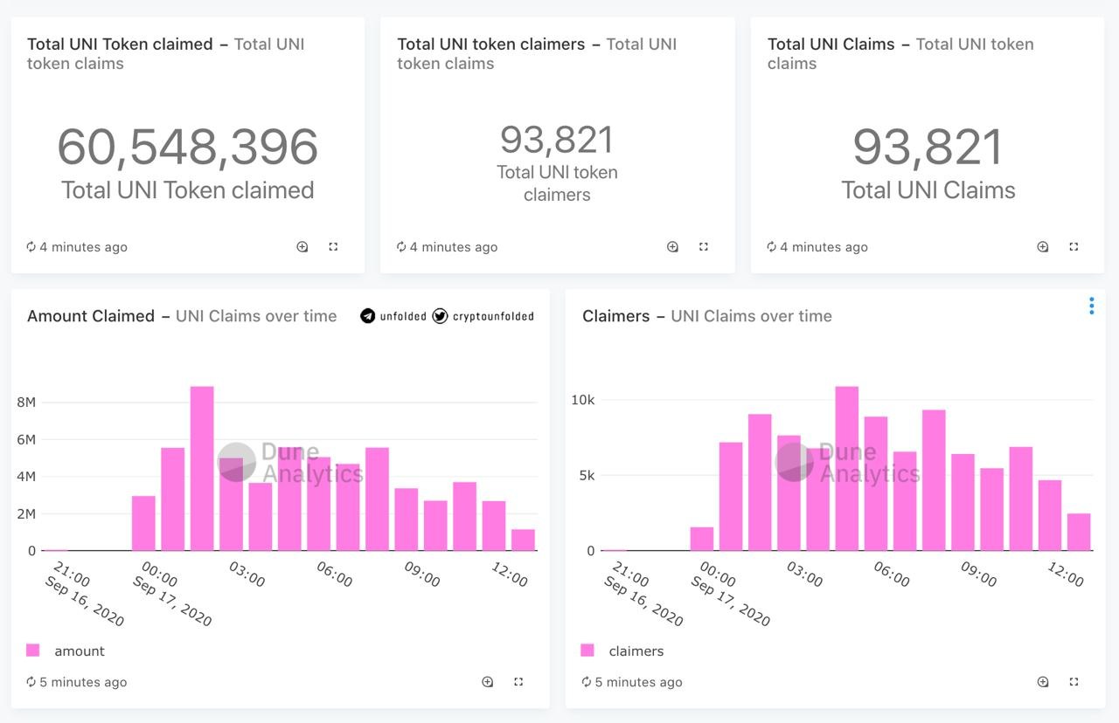Open query details icon on Total UNI Claims card
This screenshot has height=723, width=1119.
pyautogui.click(x=1043, y=247)
